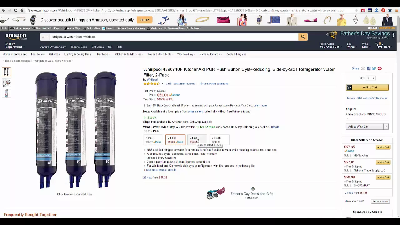Select the 1 Pack size option
The width and height of the screenshot is (400, 225).
(153, 140)
